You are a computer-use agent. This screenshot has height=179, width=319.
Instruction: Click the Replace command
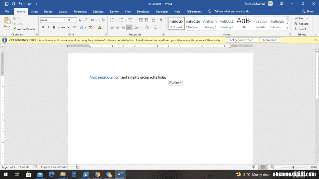(x=302, y=24)
